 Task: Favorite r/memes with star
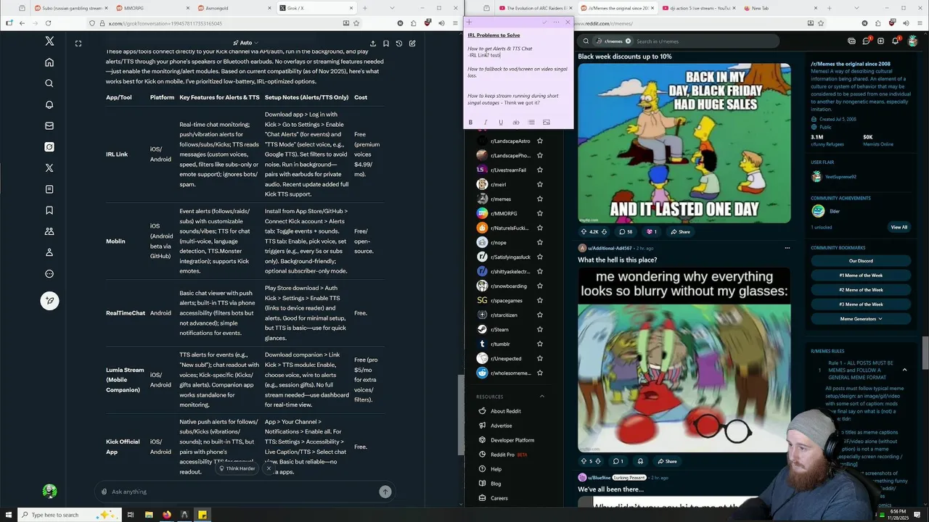pyautogui.click(x=539, y=199)
